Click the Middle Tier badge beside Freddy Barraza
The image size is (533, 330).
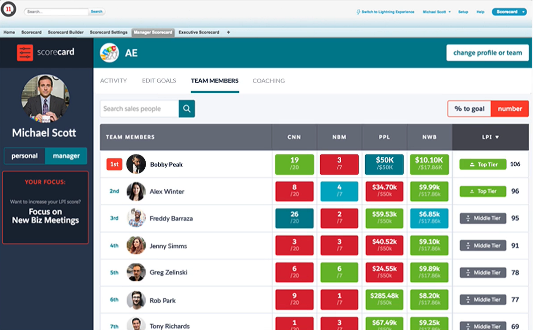pos(482,218)
